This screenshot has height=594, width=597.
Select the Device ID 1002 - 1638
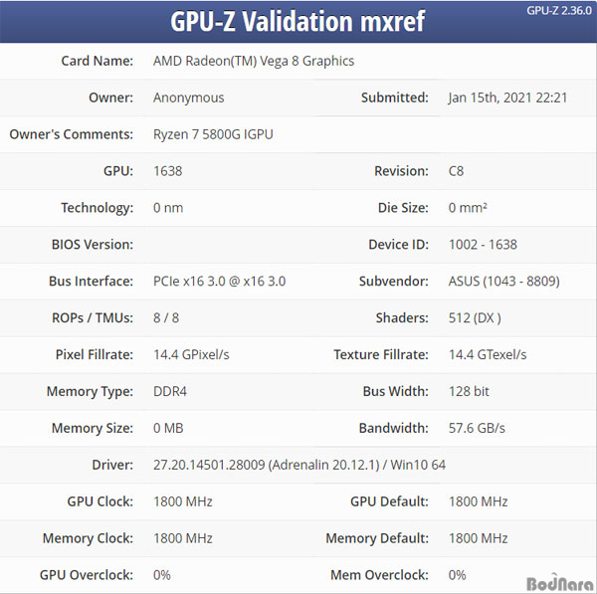pos(483,245)
